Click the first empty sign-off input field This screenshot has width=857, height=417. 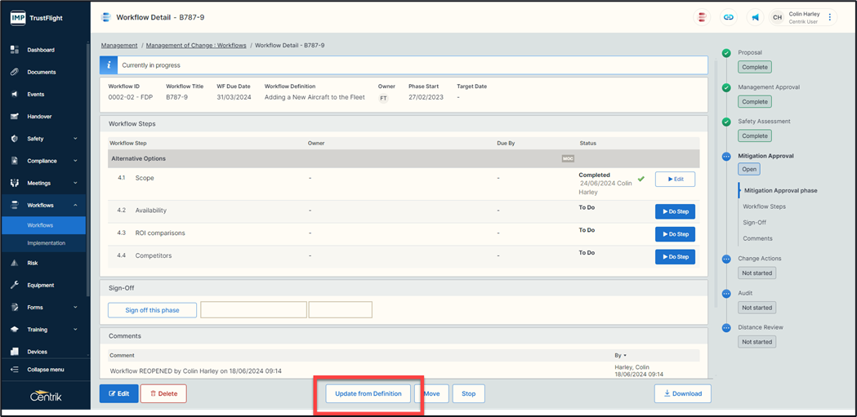pos(253,310)
